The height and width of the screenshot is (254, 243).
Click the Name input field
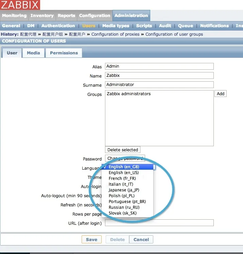159,75
